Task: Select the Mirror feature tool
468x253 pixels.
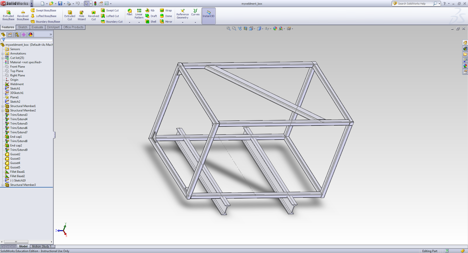Action: point(166,22)
